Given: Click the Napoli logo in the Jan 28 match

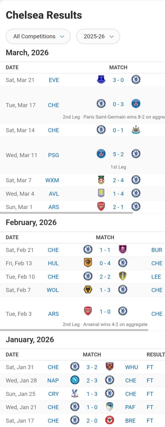Looking at the screenshot, I should click(75, 380).
